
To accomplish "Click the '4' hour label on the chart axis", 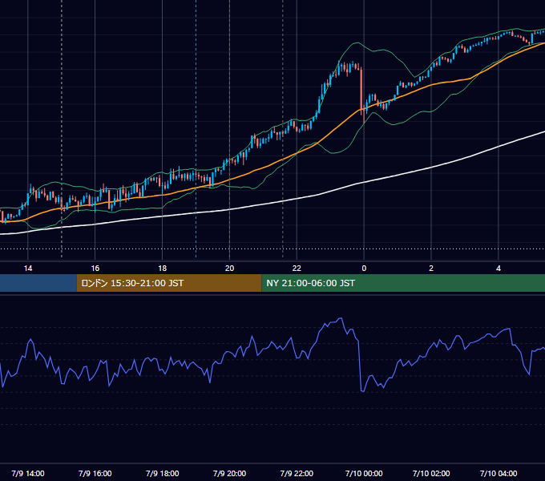I will tap(499, 269).
